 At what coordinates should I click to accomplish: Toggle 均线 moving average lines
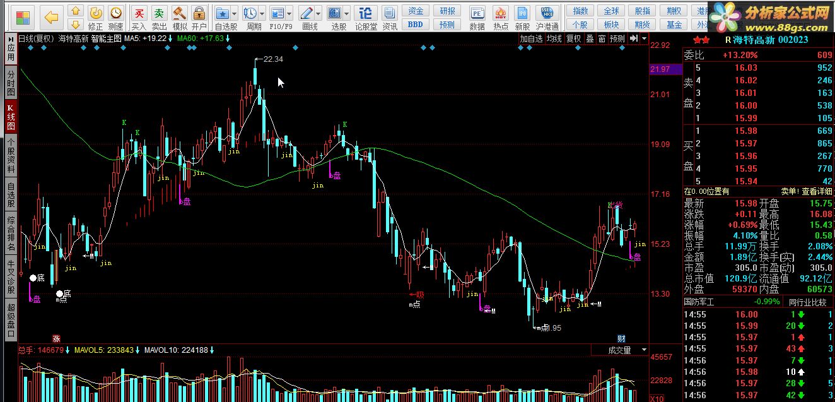pos(554,38)
